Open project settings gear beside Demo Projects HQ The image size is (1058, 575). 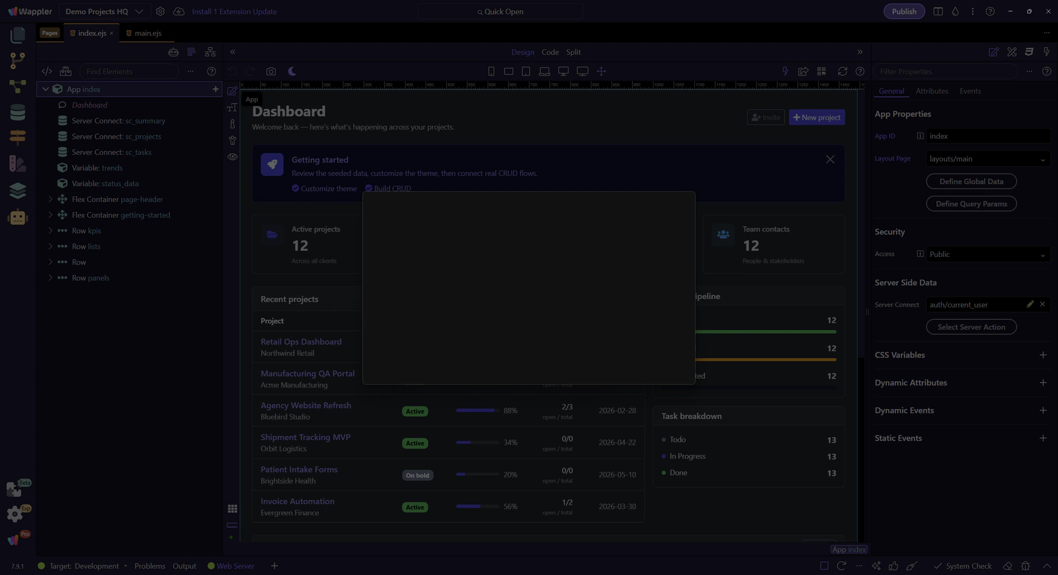(x=160, y=12)
